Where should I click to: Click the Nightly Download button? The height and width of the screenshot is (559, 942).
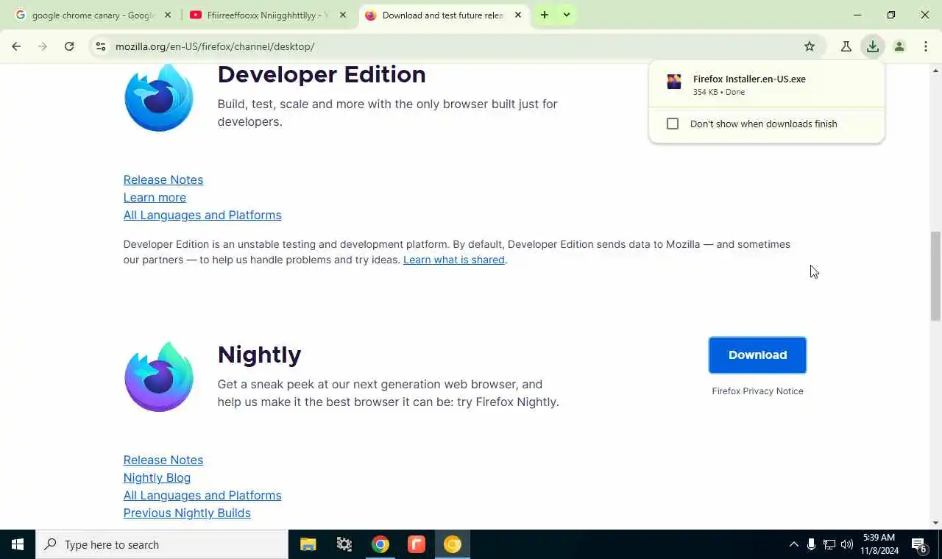tap(757, 355)
